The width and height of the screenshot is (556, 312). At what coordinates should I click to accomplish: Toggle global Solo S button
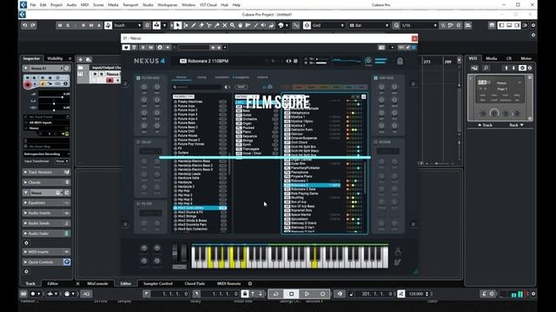tap(68, 25)
